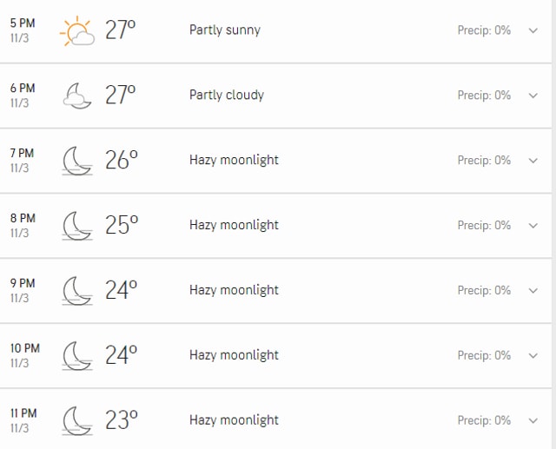Expand the 8 PM forecast details chevron
556x449 pixels.
533,226
